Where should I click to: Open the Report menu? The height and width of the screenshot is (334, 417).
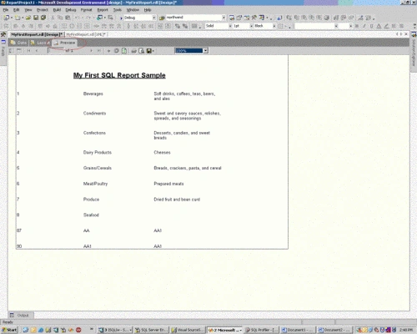point(103,10)
